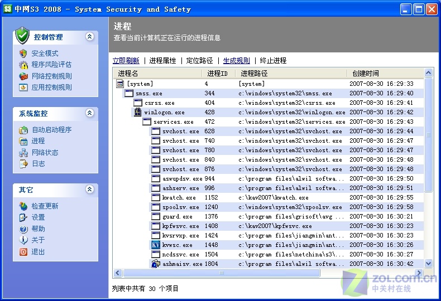Select the svchost.exe row with ID 876
This screenshot has height=301, width=441.
pos(269,169)
